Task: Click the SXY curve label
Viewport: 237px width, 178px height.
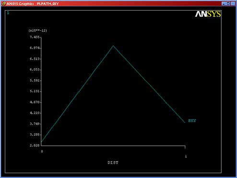Action: 192,121
